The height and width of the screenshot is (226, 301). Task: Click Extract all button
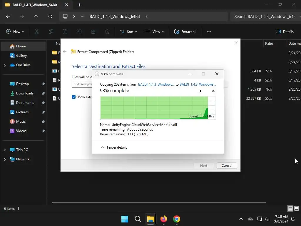pos(185,32)
